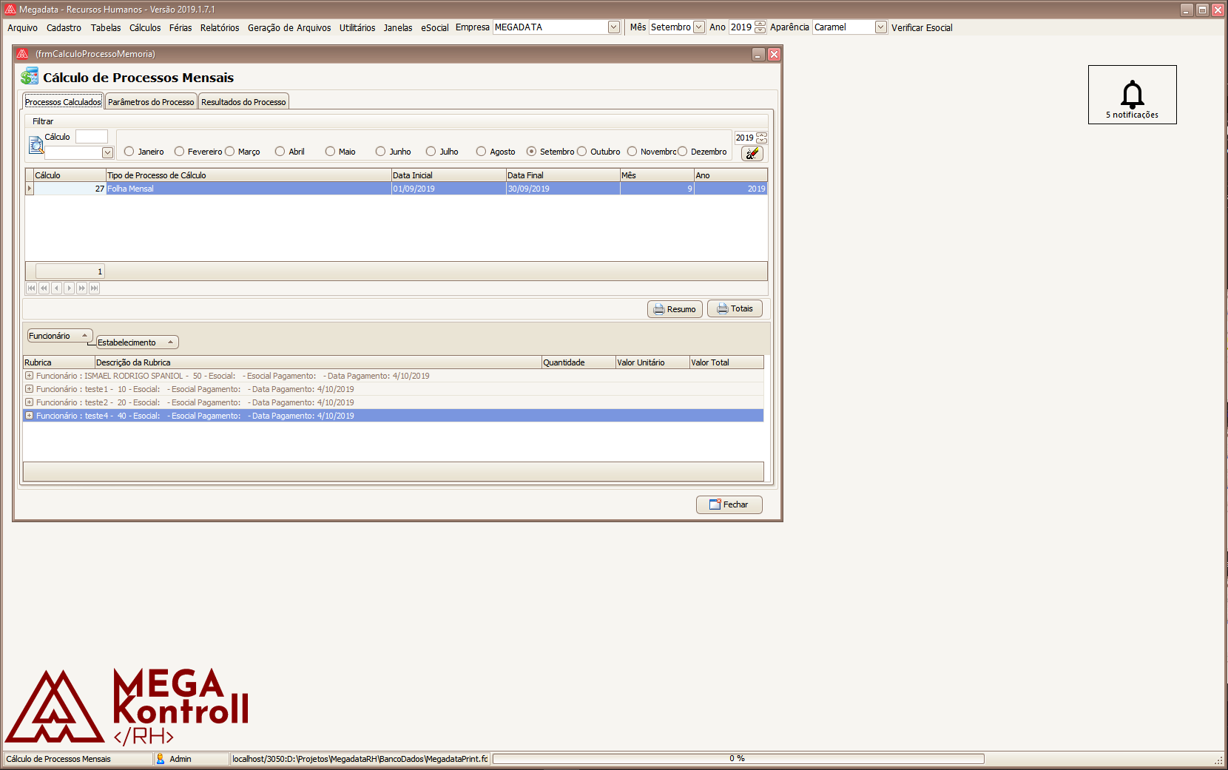The image size is (1228, 770).
Task: Click the Cálculo search magnifier icon
Action: [36, 145]
